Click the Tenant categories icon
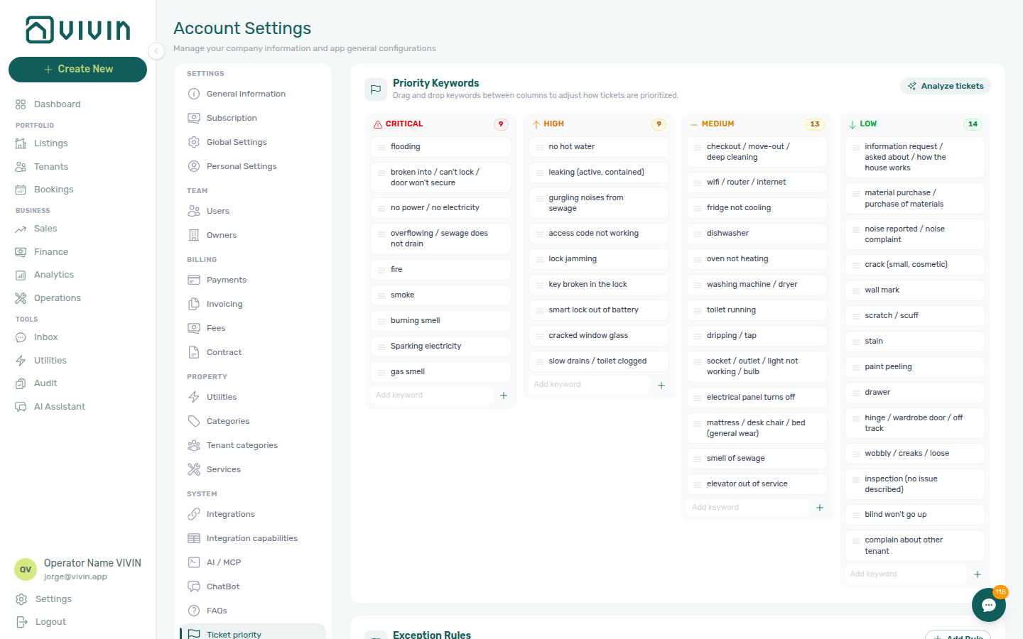Image resolution: width=1023 pixels, height=639 pixels. 194,445
